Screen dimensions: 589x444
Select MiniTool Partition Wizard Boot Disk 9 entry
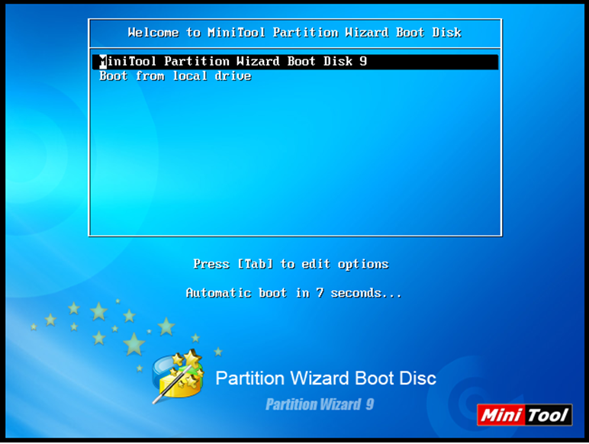(295, 62)
